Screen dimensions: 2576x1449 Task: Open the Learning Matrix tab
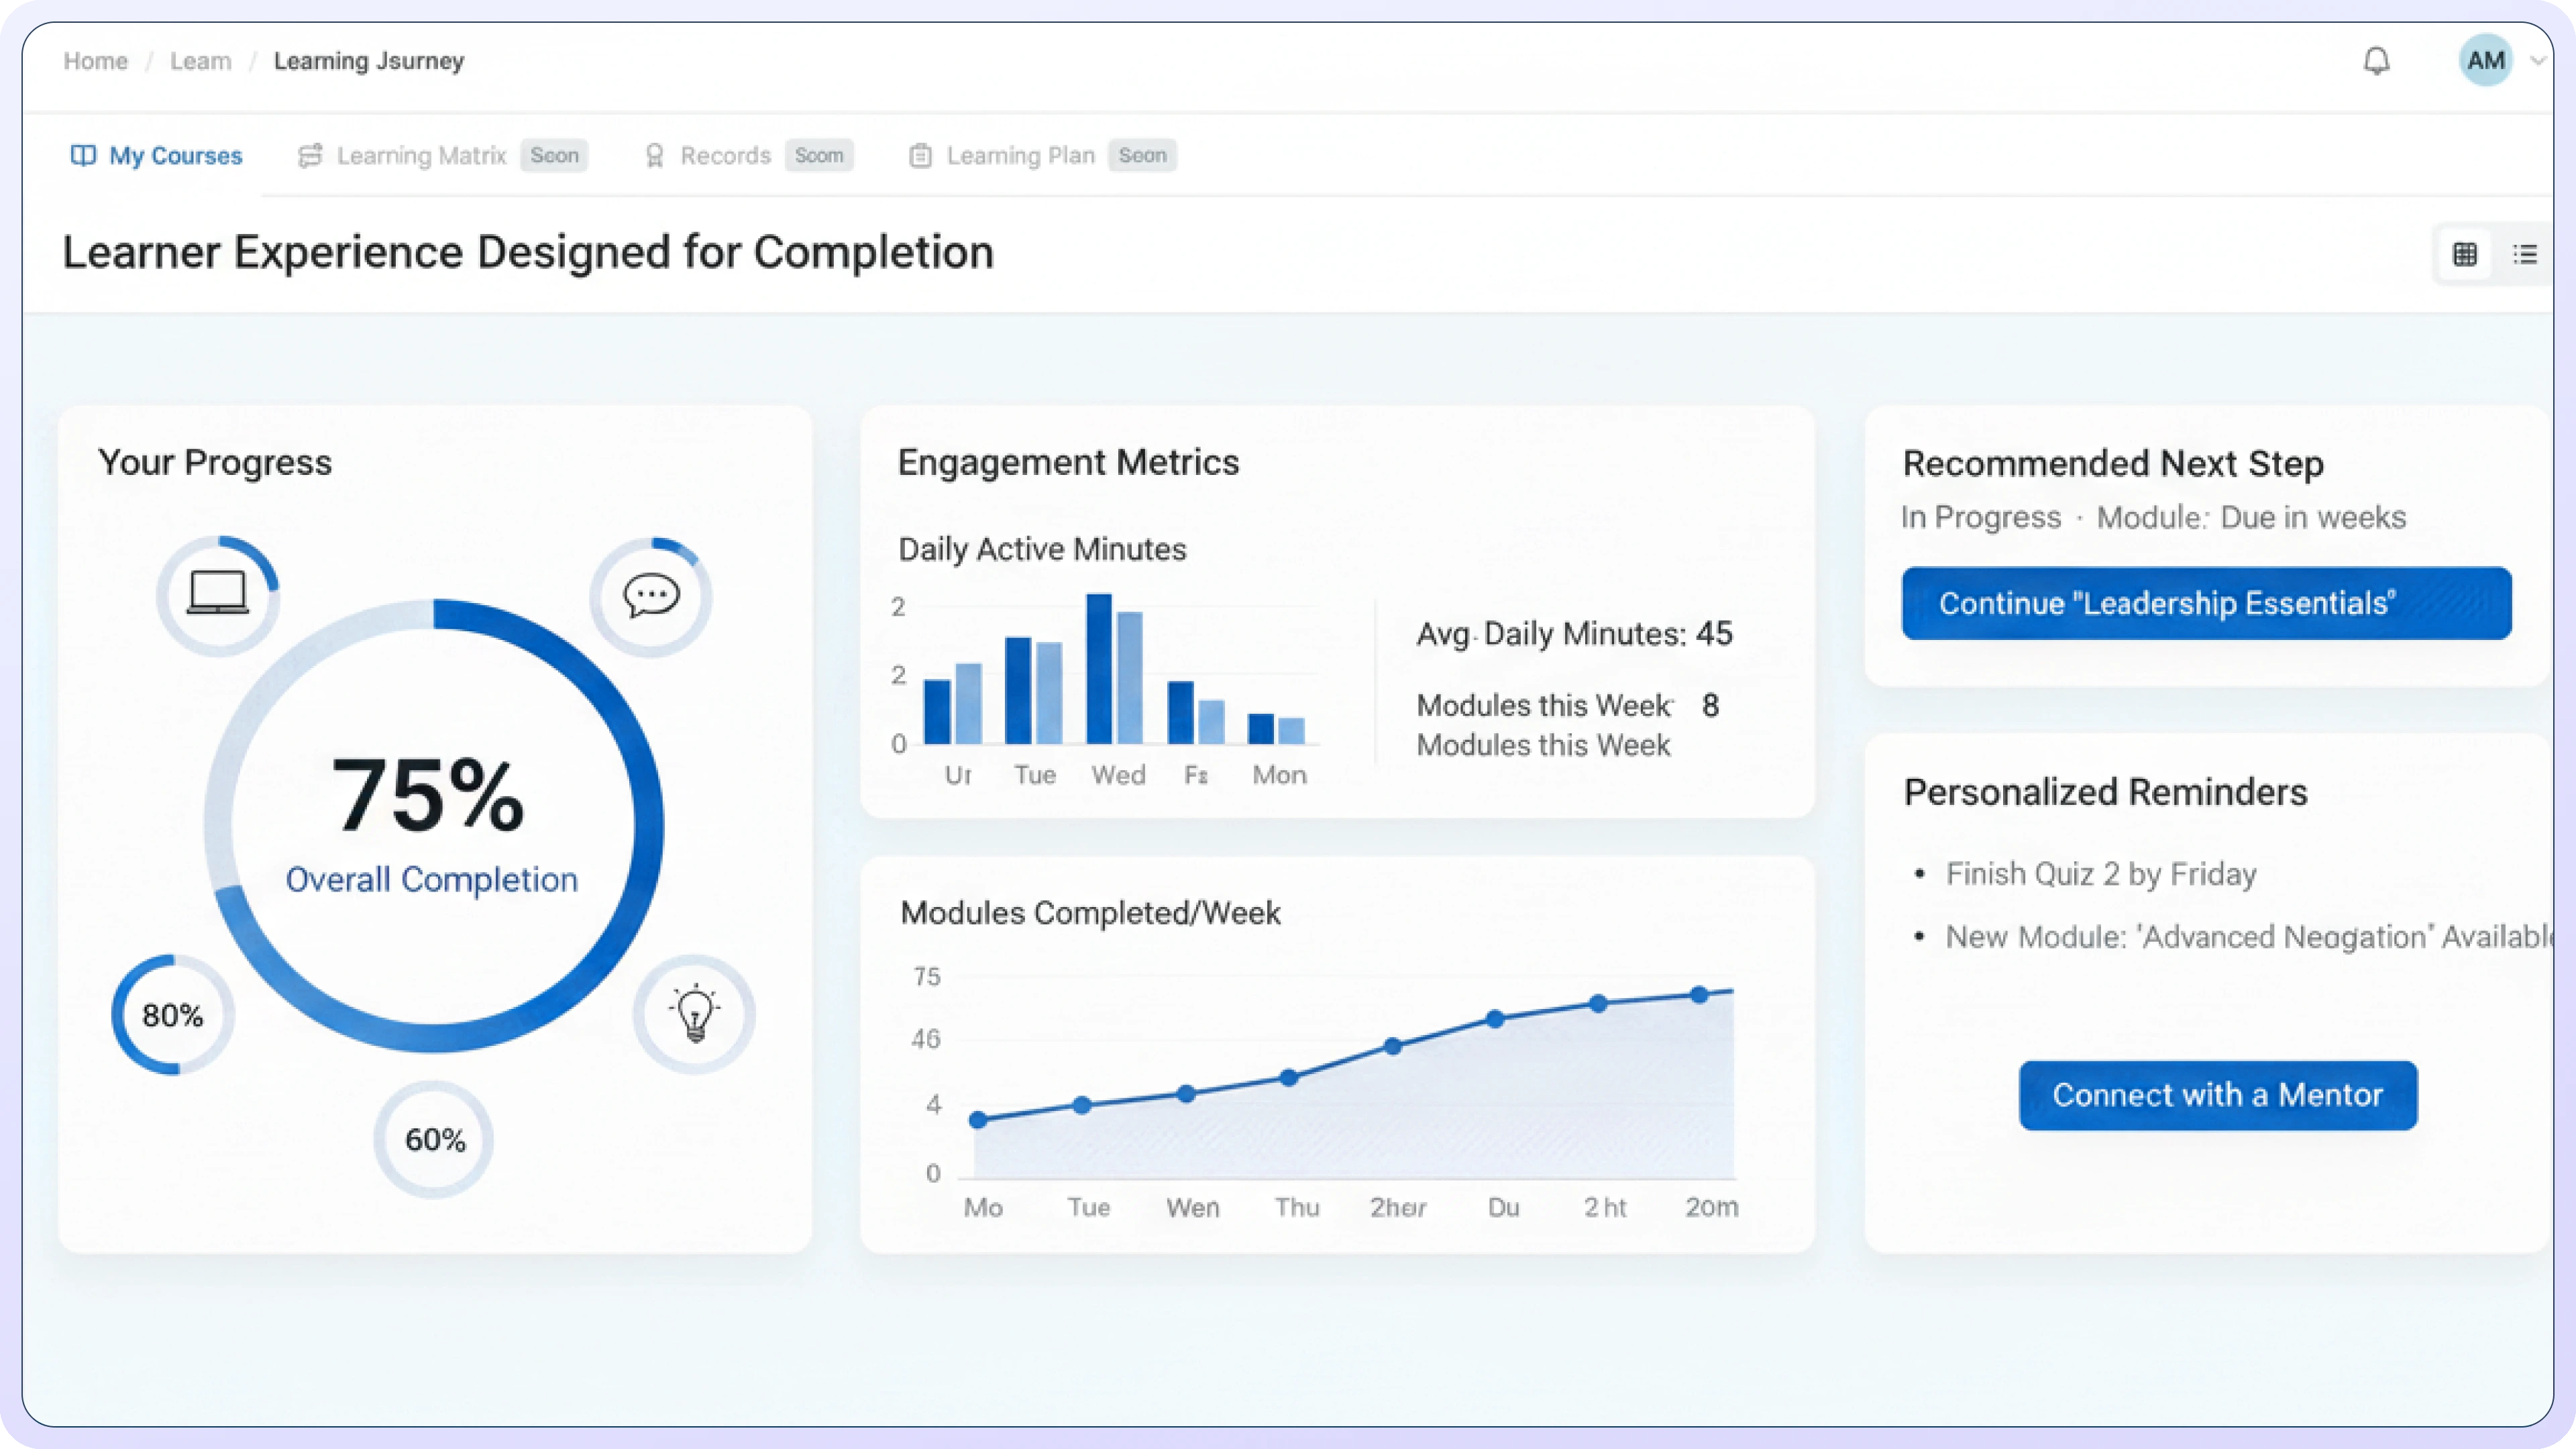pyautogui.click(x=420, y=156)
